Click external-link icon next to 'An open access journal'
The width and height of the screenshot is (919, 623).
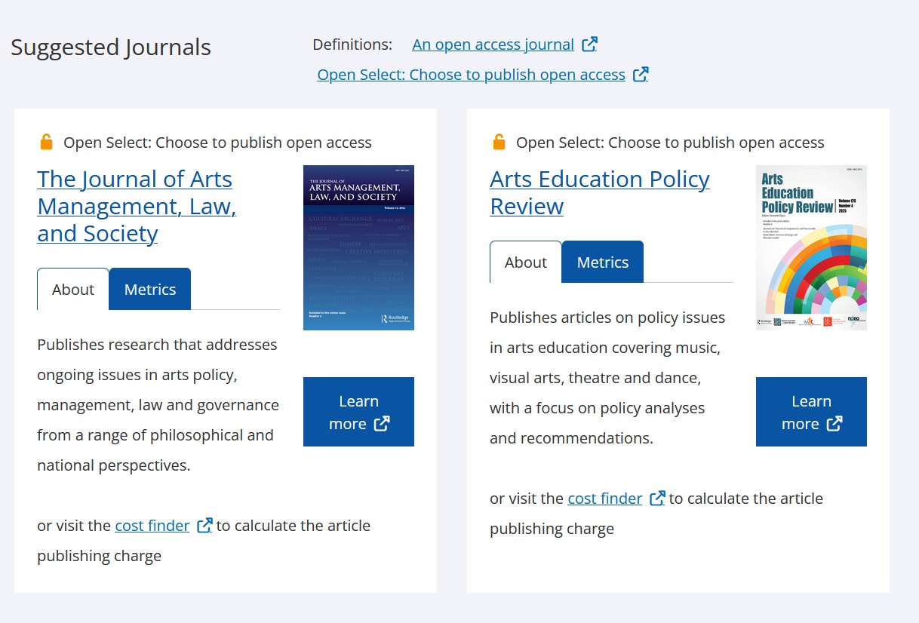pos(590,44)
